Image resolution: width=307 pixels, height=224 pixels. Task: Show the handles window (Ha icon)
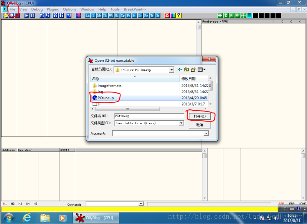117,15
